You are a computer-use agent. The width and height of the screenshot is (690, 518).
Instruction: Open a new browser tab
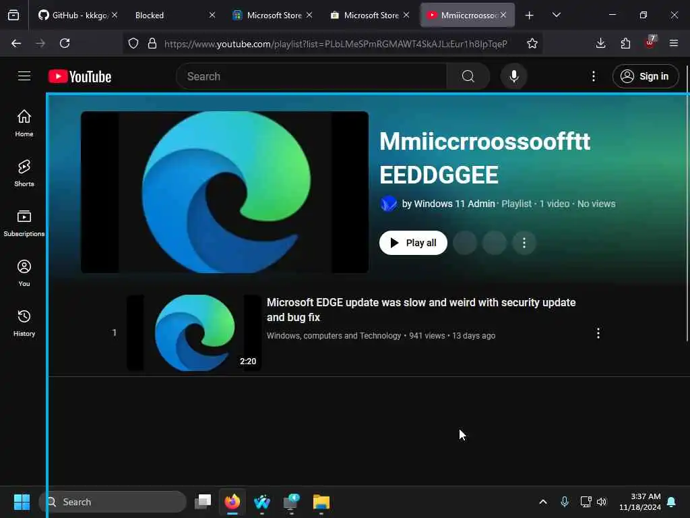tap(530, 16)
